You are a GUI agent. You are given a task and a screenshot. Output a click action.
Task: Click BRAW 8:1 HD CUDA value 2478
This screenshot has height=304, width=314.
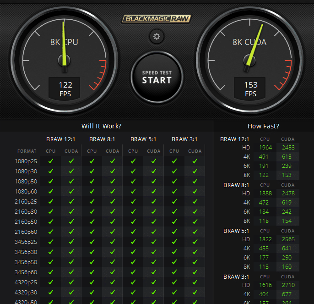pos(288,193)
